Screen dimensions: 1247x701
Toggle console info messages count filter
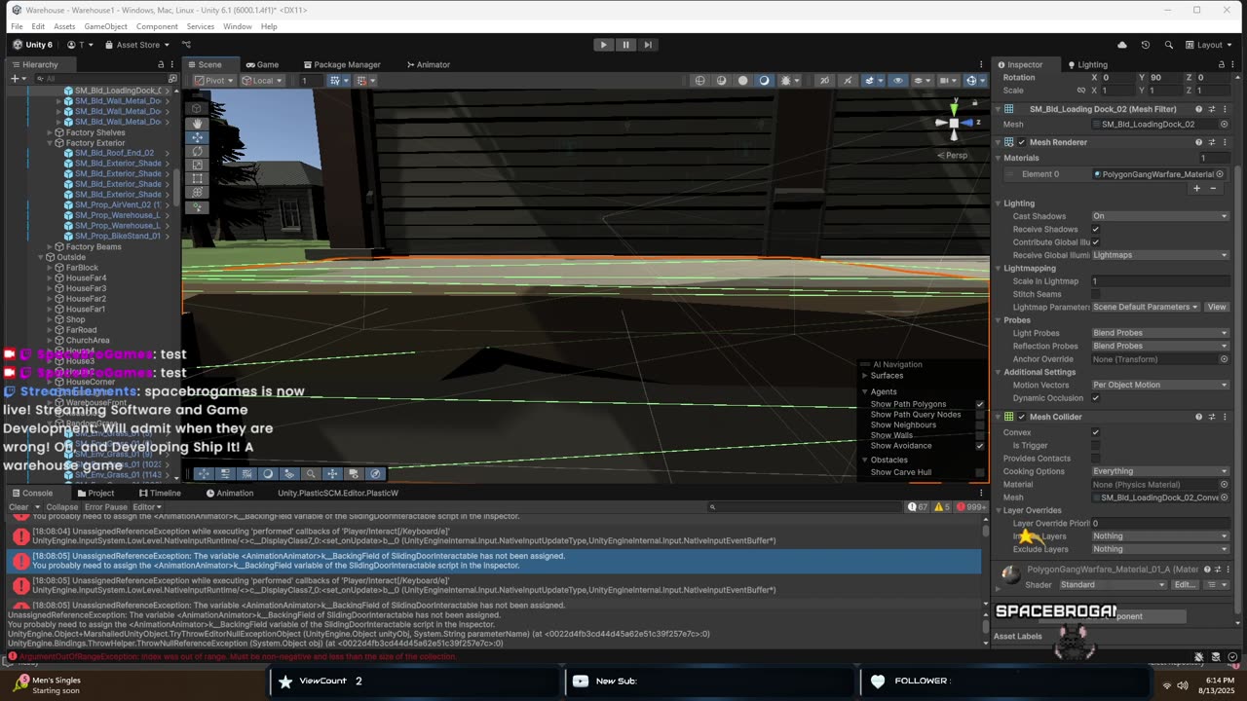[918, 507]
